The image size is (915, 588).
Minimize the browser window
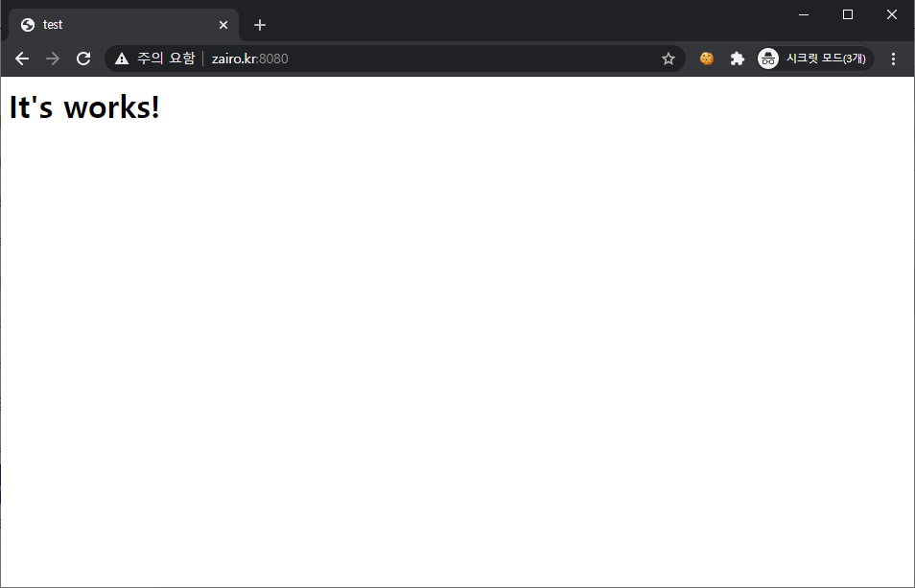pos(804,14)
